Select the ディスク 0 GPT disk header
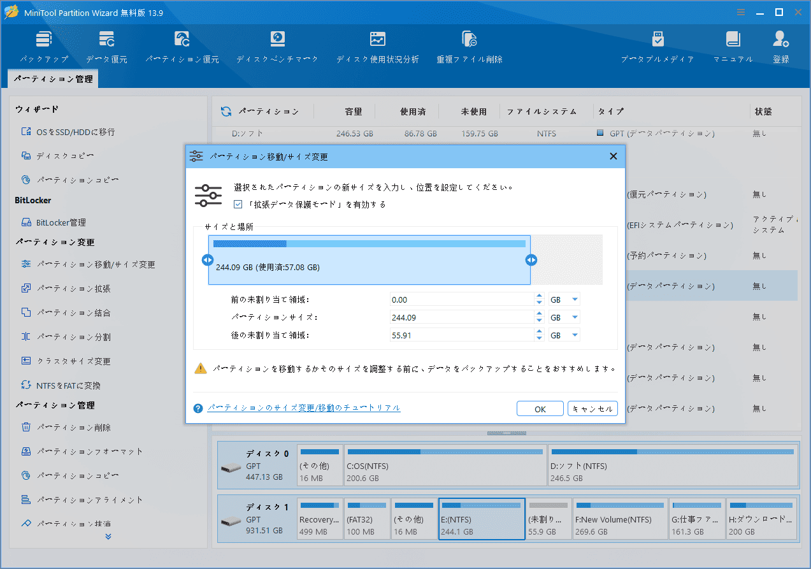The image size is (811, 569). 257,465
